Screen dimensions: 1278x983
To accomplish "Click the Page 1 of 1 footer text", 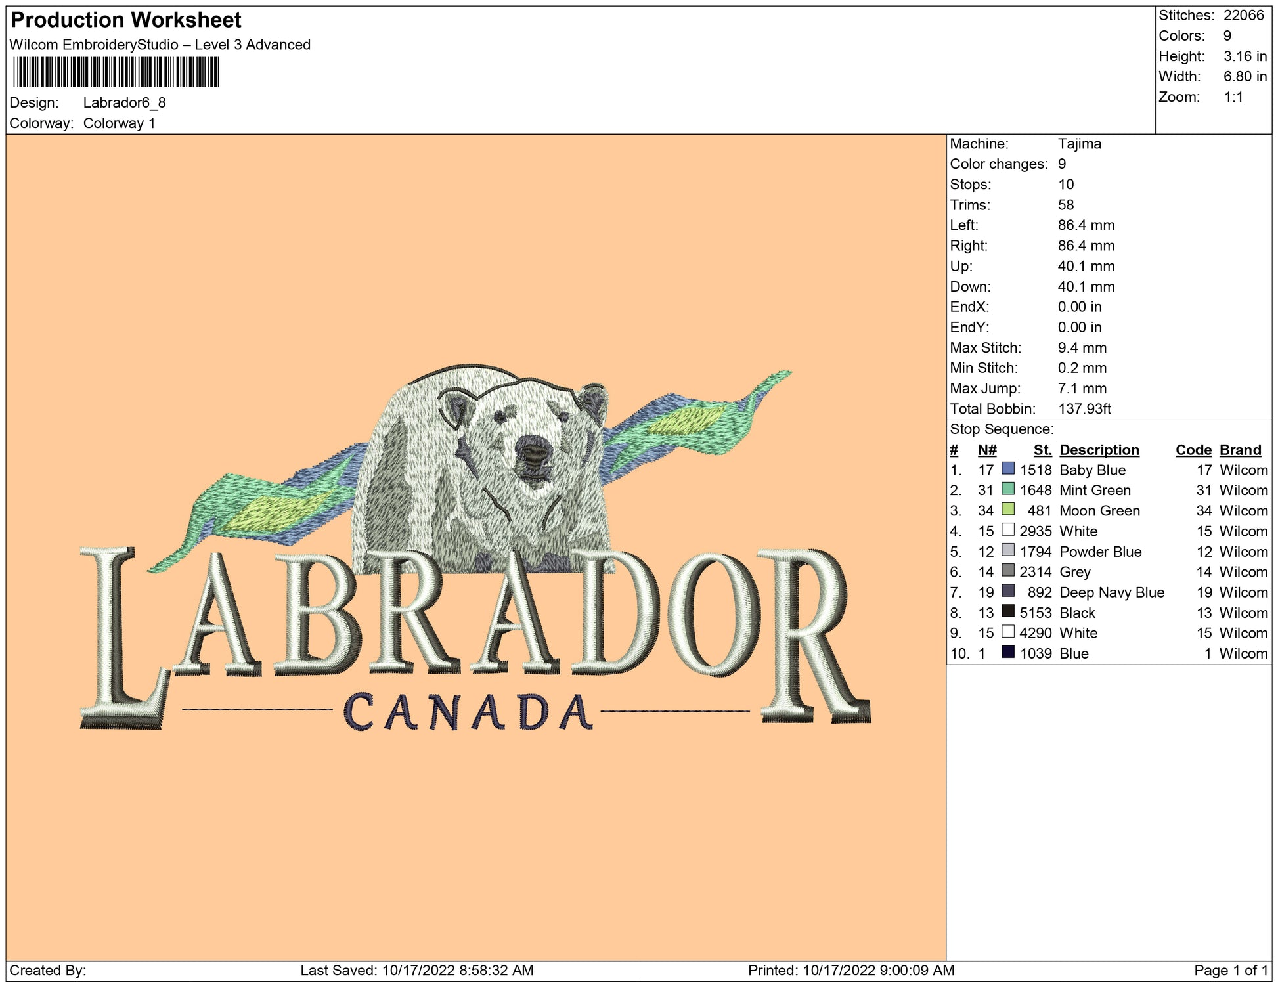I will 1231,970.
